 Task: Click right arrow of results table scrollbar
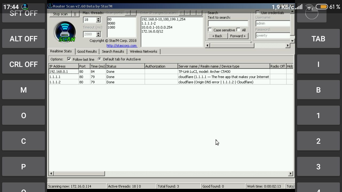point(291,174)
